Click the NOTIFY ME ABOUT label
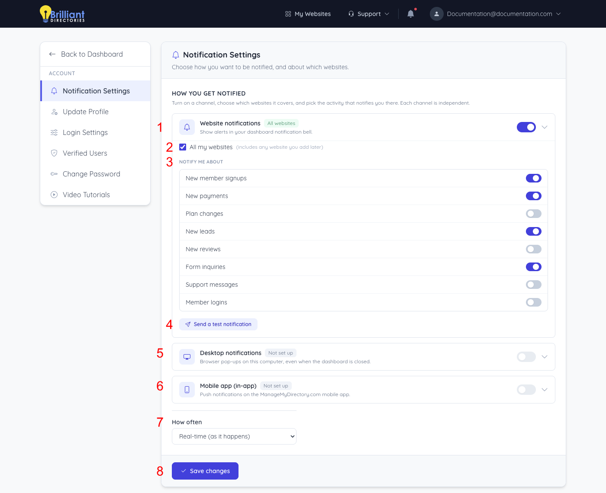Screen dimensions: 606x493 (201, 162)
